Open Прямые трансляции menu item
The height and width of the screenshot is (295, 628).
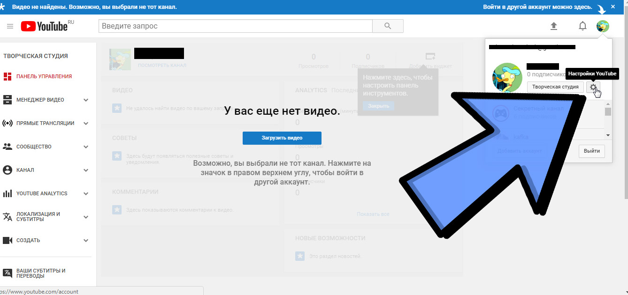point(46,123)
